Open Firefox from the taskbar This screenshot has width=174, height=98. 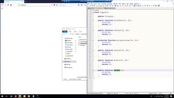(15, 96)
